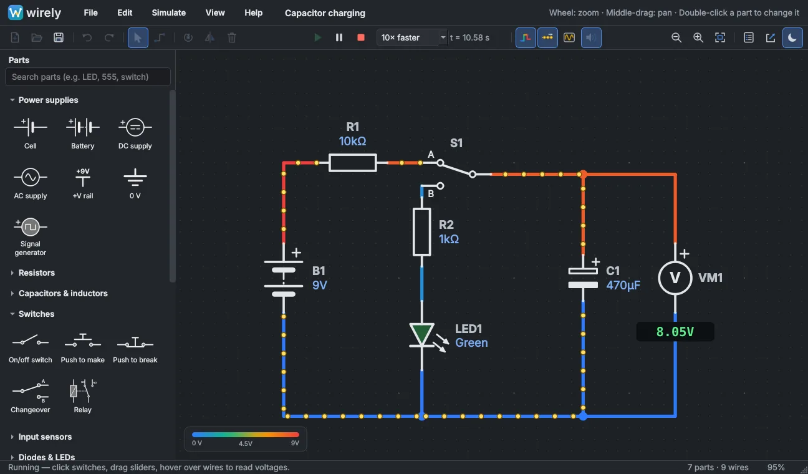Viewport: 808px width, 474px height.
Task: Pause the simulation
Action: [x=339, y=37]
